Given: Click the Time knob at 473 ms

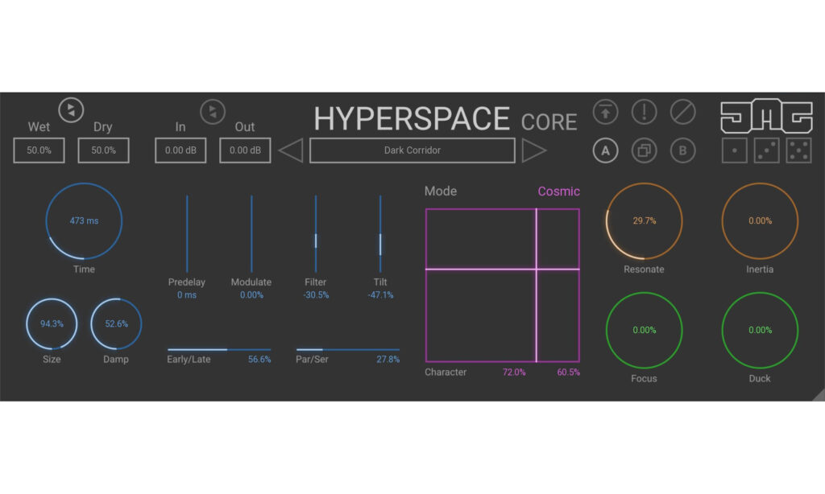Looking at the screenshot, I should pos(84,221).
